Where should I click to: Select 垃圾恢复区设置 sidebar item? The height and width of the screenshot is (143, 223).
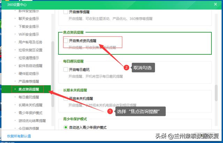[30, 50]
